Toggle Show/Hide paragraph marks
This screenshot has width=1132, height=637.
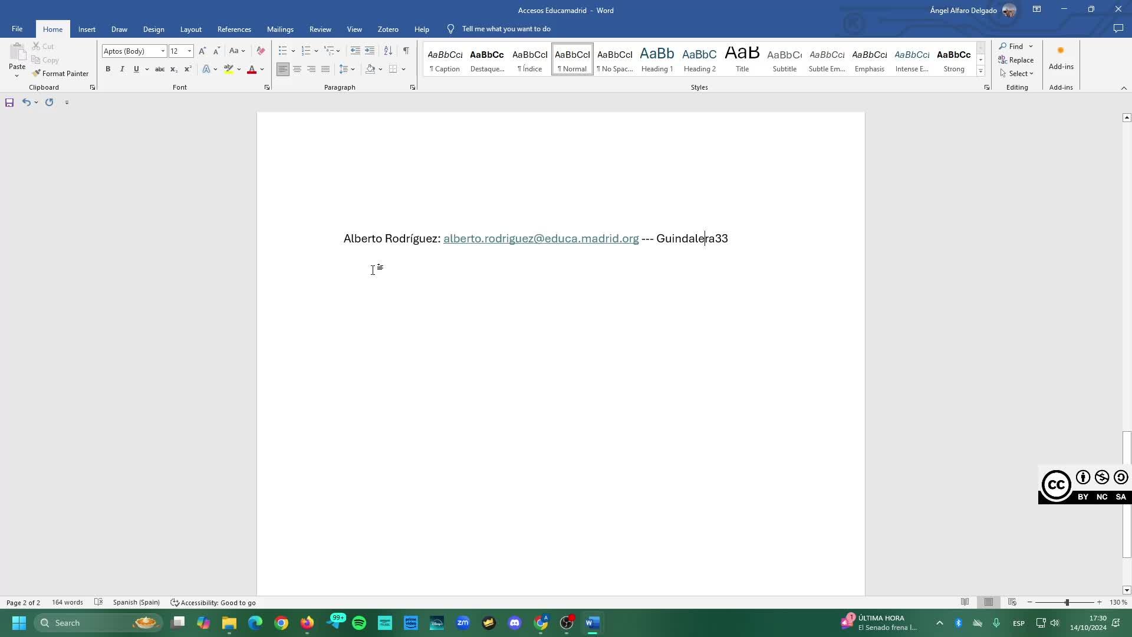click(406, 51)
